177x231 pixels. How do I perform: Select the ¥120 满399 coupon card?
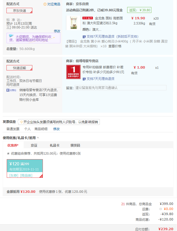pyautogui.click(x=25, y=168)
